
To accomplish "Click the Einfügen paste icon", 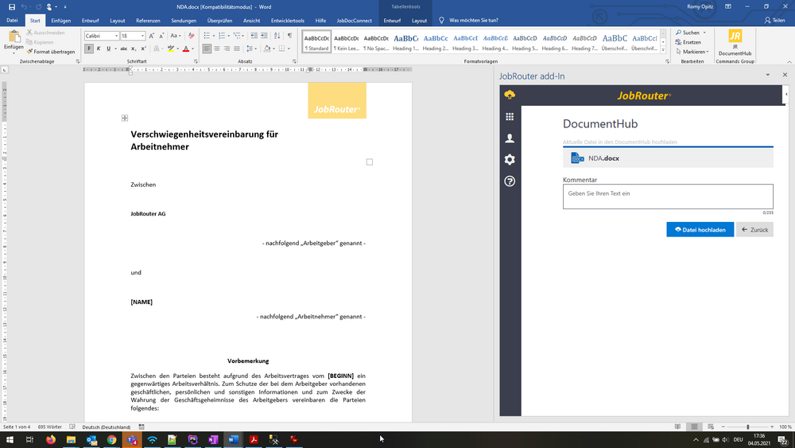I will pyautogui.click(x=14, y=37).
